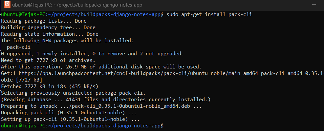
Task: Click the 'Building dependency tree... Done' line
Action: [48, 28]
